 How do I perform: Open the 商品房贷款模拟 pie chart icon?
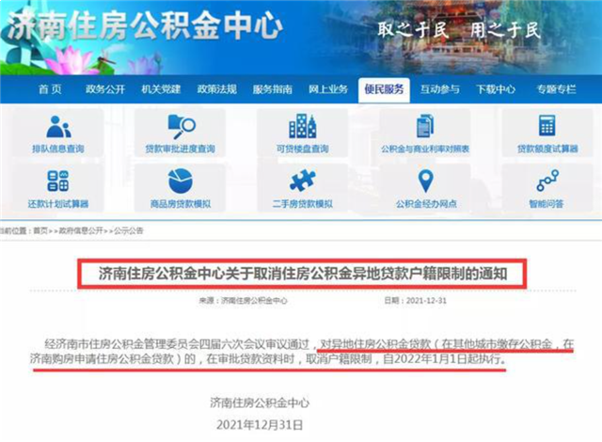(x=181, y=182)
